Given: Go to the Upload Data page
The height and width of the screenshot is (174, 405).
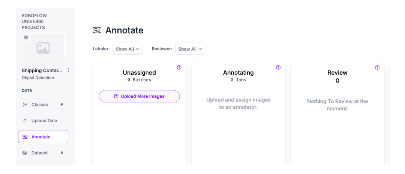Looking at the screenshot, I should pyautogui.click(x=44, y=121).
